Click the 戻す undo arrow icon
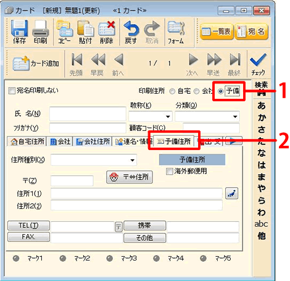The width and height of the screenshot is (290, 281). (x=131, y=28)
